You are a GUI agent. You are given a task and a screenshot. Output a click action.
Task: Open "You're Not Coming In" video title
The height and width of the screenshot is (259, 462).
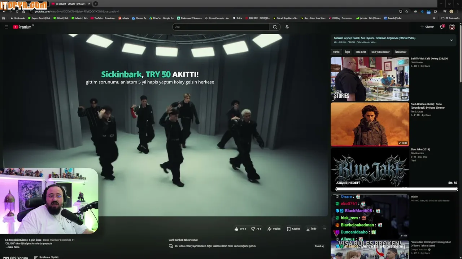431,244
